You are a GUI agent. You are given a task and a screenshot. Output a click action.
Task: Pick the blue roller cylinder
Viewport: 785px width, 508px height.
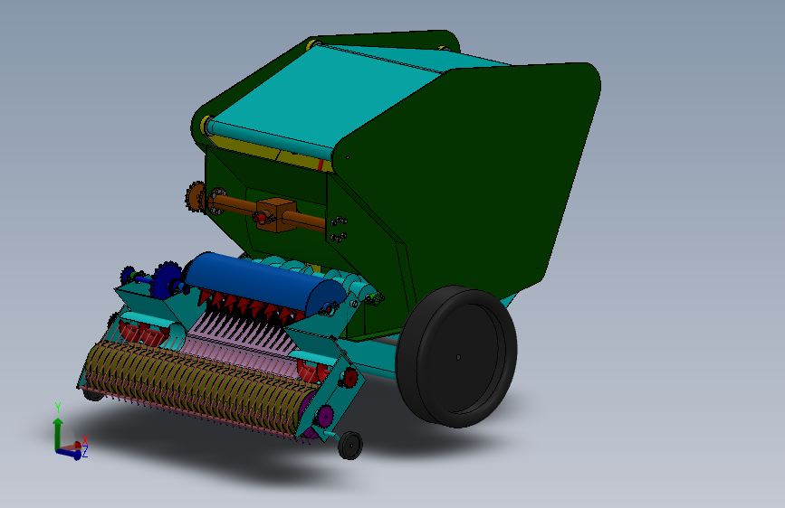[x=263, y=283]
